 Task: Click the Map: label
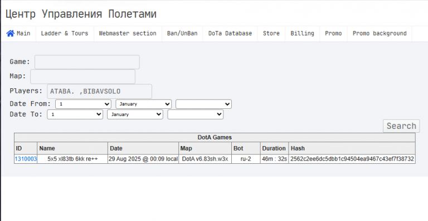(x=18, y=76)
